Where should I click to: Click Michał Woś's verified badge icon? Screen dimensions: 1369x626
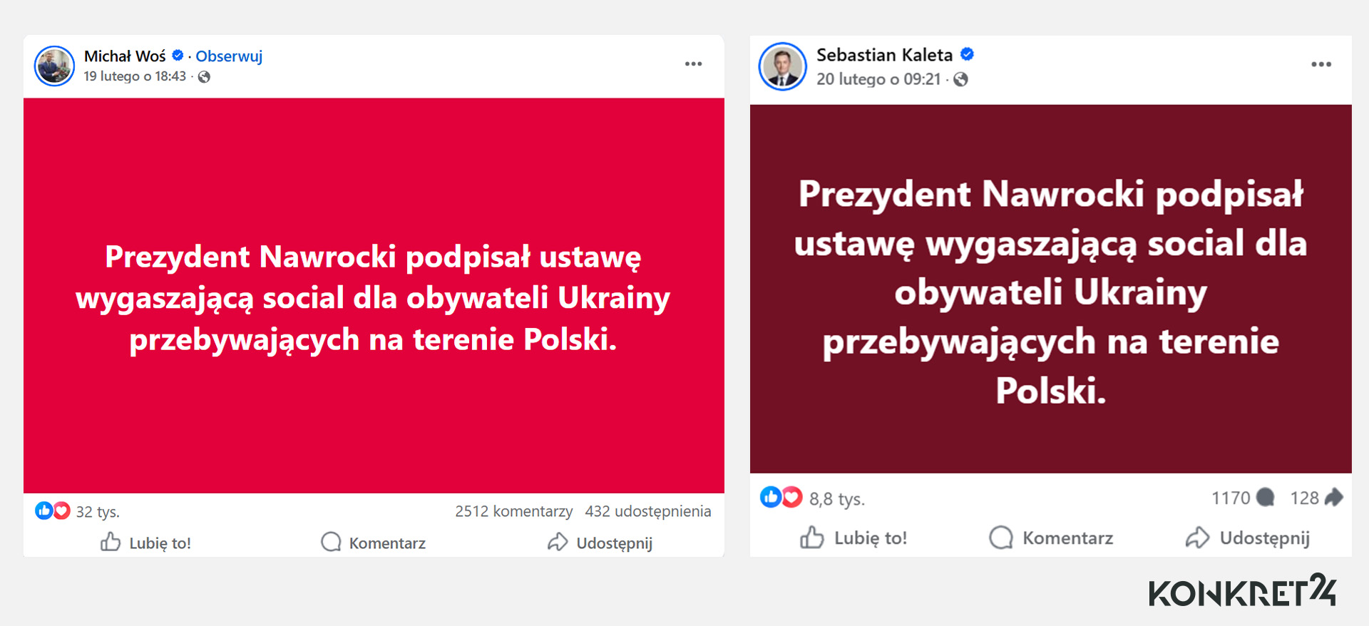point(178,56)
